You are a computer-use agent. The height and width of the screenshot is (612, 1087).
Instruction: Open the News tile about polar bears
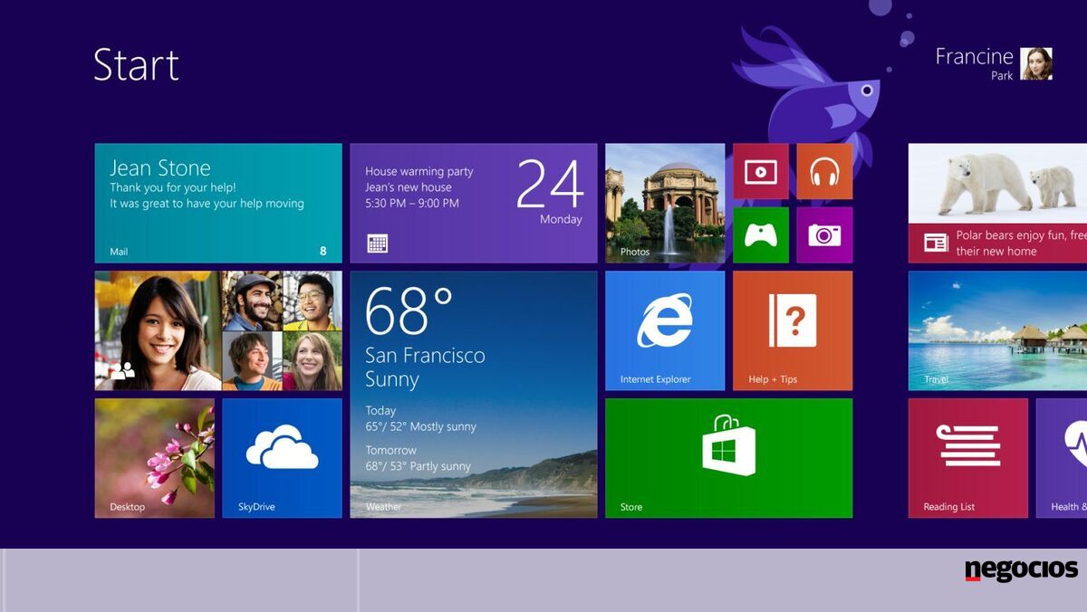[x=997, y=203]
